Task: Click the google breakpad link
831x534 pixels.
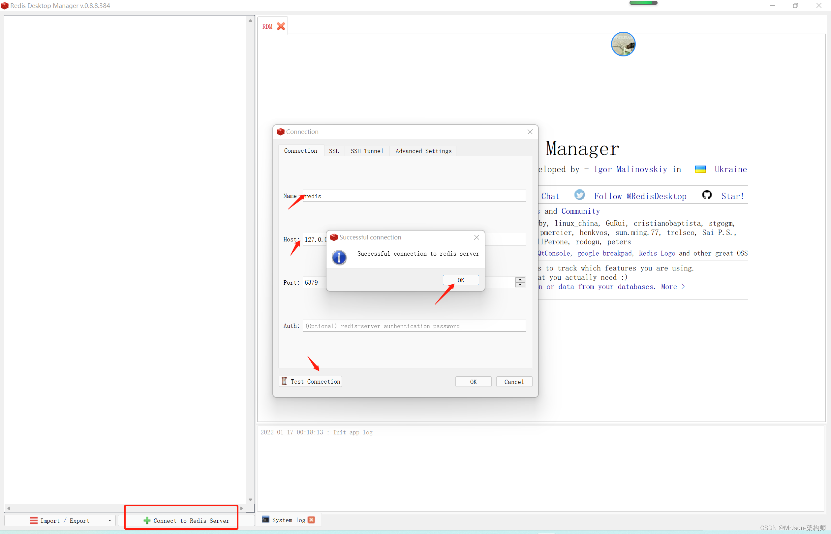Action: pyautogui.click(x=604, y=253)
